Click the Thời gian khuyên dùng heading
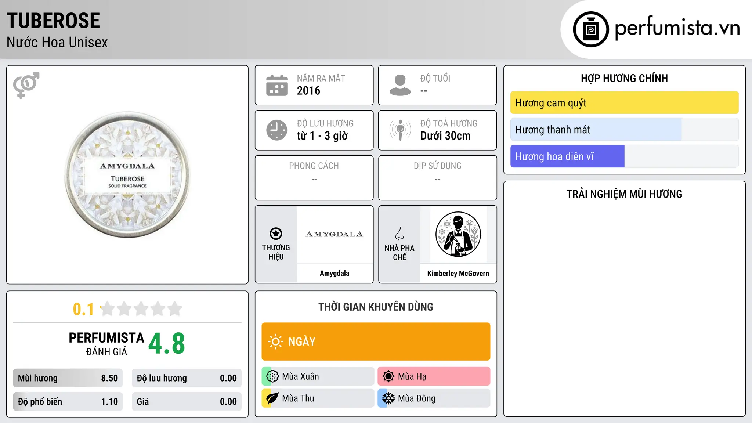 (x=376, y=307)
